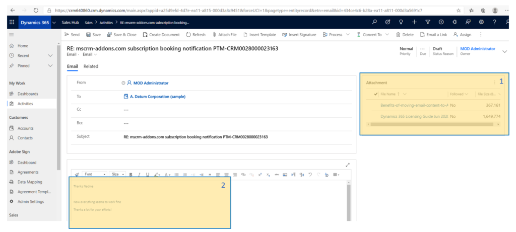
Task: Toggle select-all checkmark in the Attachment grid
Action: [x=376, y=94]
